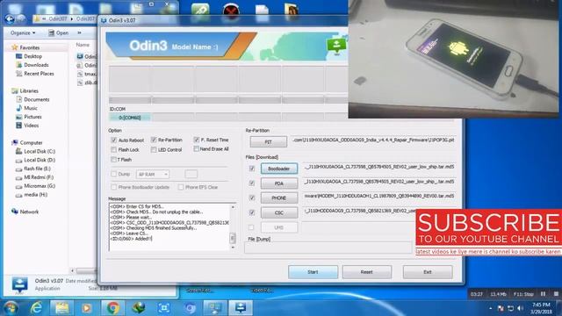
Task: Enable the Flash Lock option
Action: [113, 149]
